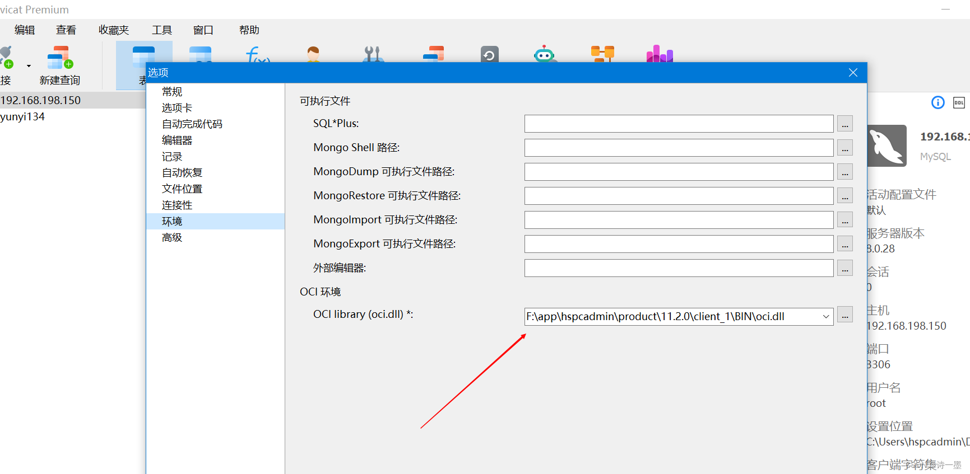Screen dimensions: 970x474
Task: Click the connection plug toolbar icon
Action: 6,58
